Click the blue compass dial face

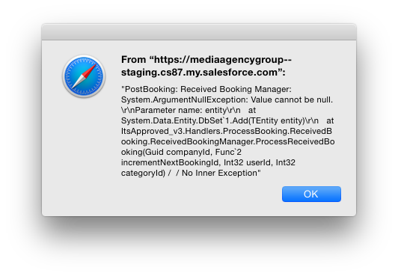84,76
